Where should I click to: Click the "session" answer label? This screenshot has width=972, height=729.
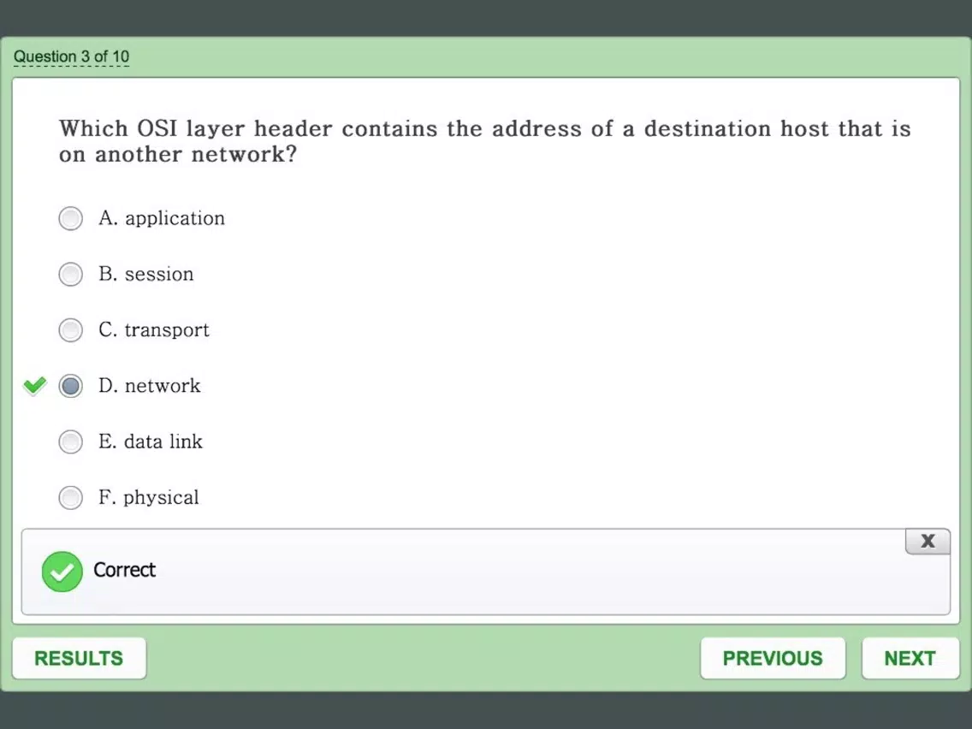tap(159, 274)
